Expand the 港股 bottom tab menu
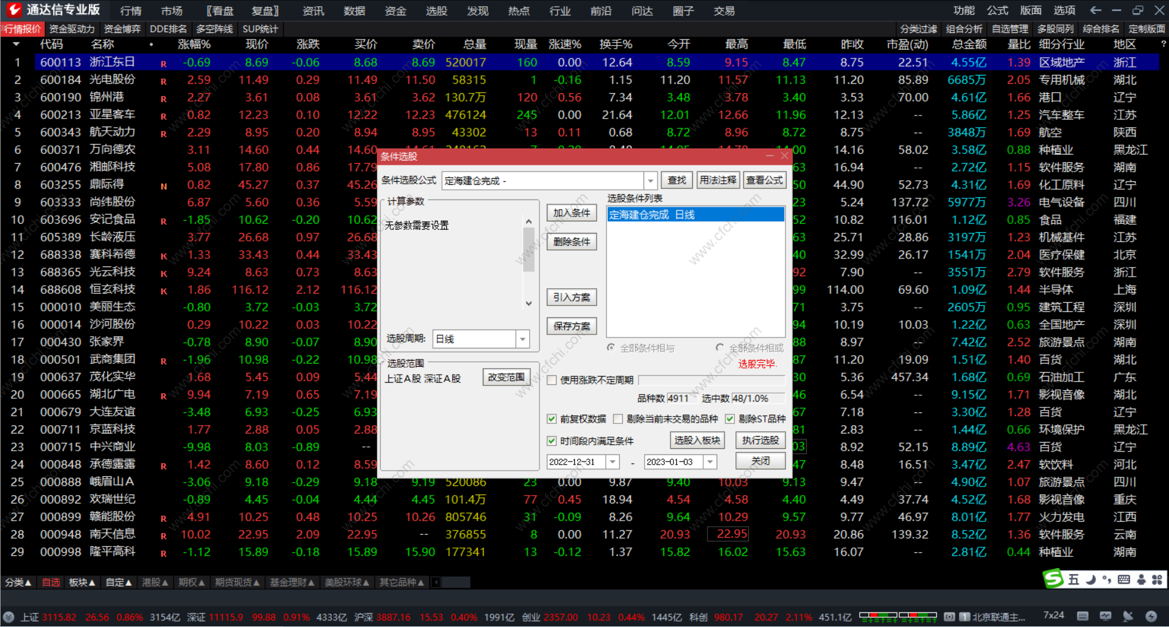This screenshot has width=1169, height=627. tap(155, 582)
